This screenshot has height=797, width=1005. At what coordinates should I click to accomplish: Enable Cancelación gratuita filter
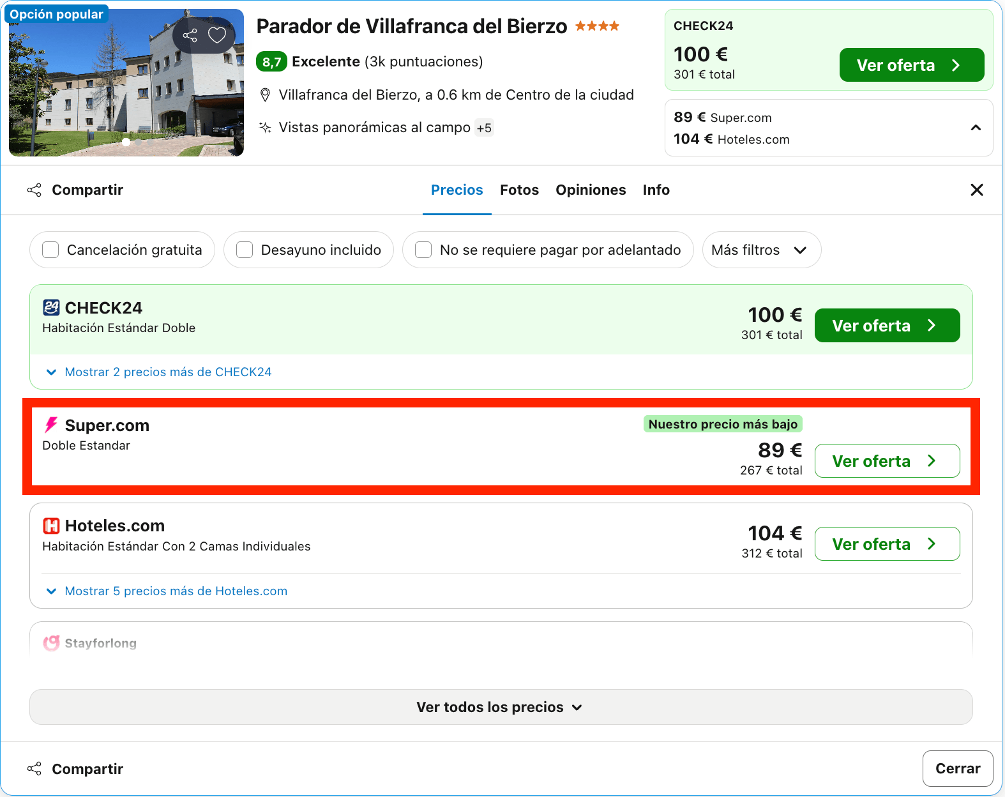point(50,250)
